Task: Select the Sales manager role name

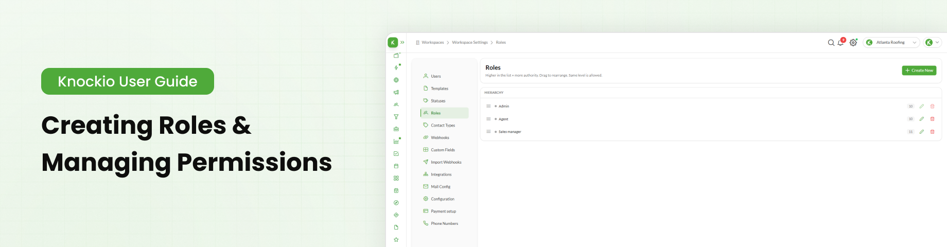Action: (510, 132)
